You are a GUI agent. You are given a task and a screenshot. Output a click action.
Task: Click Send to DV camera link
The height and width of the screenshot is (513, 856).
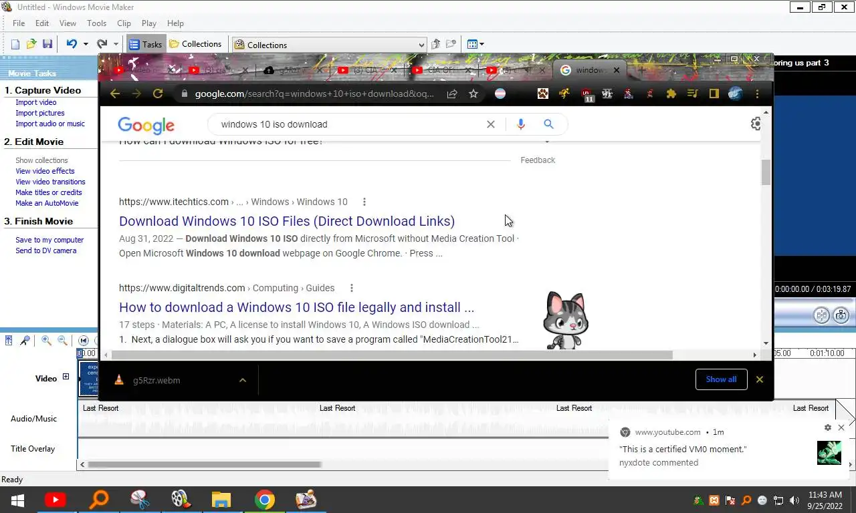coord(45,251)
